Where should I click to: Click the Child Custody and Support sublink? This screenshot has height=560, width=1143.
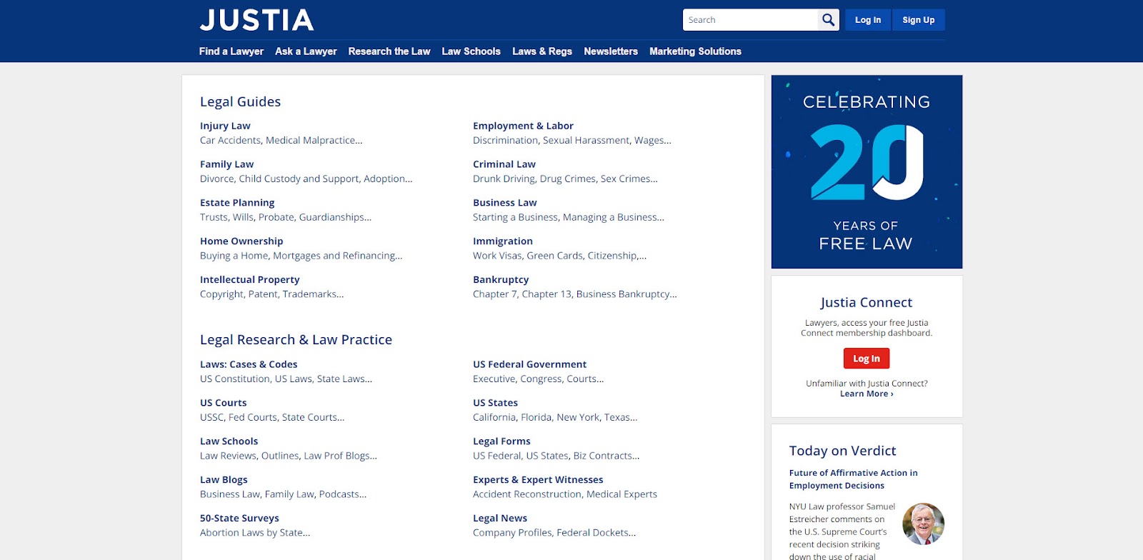coord(299,179)
